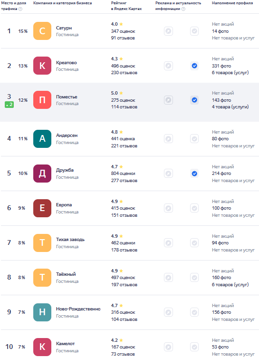The height and width of the screenshot is (358, 259).
Task: Click Saturn's orange letter C avatar
Action: [x=42, y=31]
